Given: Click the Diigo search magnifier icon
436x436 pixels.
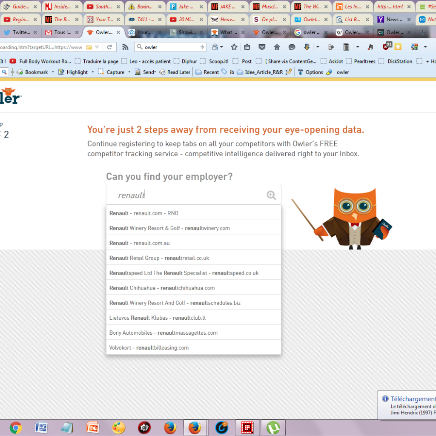Looking at the screenshot, I should [4, 72].
